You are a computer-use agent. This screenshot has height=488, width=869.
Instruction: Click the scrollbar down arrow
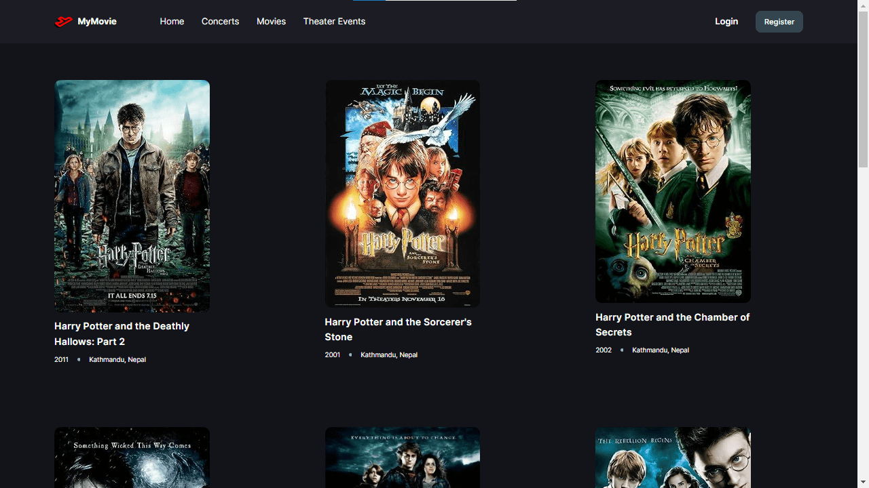(863, 482)
